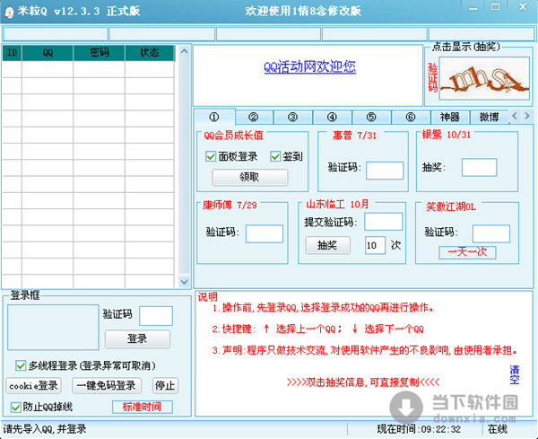Click the 停止 button

tap(165, 386)
